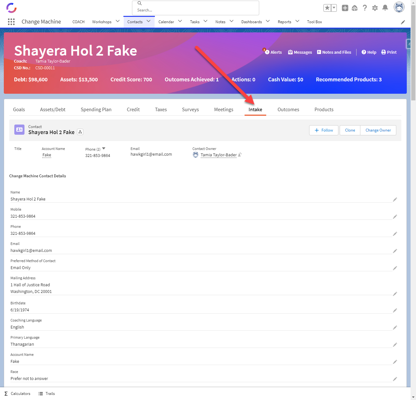The height and width of the screenshot is (400, 416).
Task: Open the user profile avatar
Action: tap(399, 7)
